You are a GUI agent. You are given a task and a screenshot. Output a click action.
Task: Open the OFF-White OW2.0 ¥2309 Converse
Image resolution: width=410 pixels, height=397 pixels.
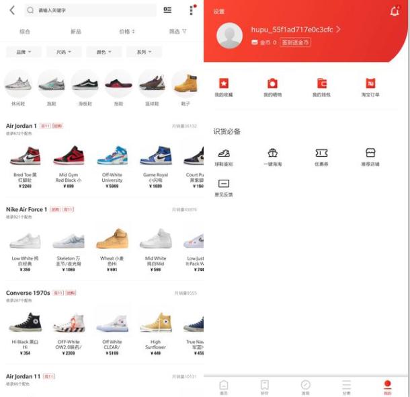point(69,332)
